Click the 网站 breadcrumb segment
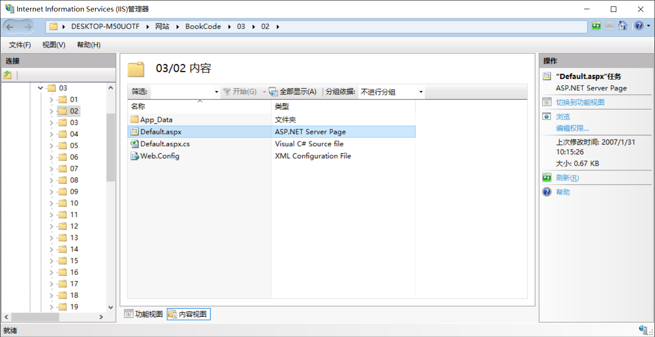The height and width of the screenshot is (337, 655). coord(162,27)
